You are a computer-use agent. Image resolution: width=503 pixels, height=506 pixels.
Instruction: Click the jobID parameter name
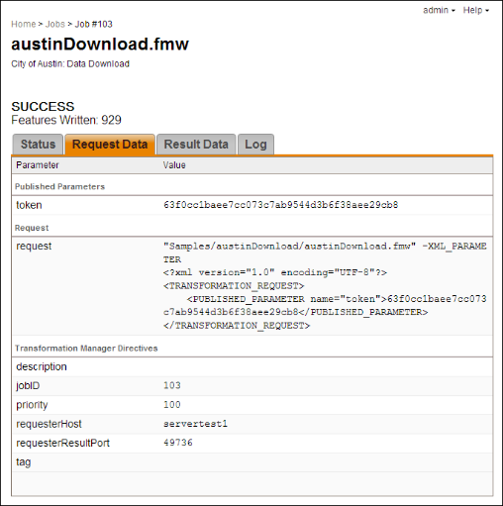(28, 385)
